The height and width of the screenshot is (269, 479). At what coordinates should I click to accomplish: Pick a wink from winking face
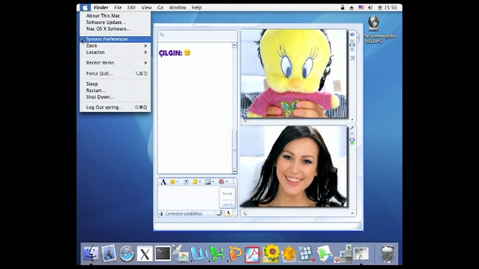coord(195,182)
